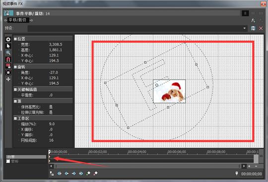Click the 平滑度 value .0
This screenshot has height=182, width=268.
tap(51, 95)
